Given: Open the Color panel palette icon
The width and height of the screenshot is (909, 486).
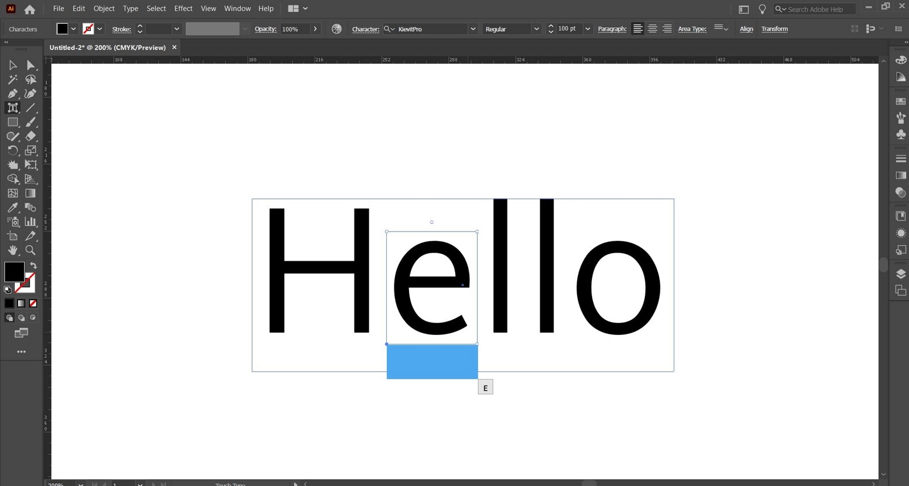Looking at the screenshot, I should pyautogui.click(x=900, y=60).
